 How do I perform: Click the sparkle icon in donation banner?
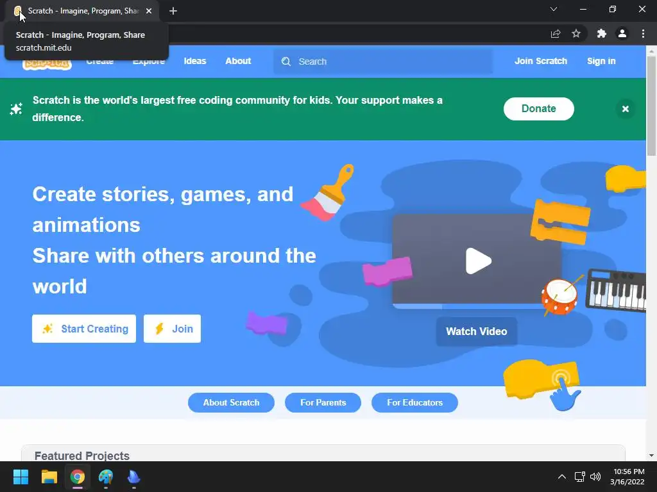[16, 109]
